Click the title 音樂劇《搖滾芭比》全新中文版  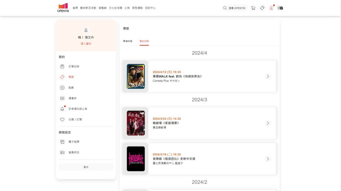[x=174, y=159]
